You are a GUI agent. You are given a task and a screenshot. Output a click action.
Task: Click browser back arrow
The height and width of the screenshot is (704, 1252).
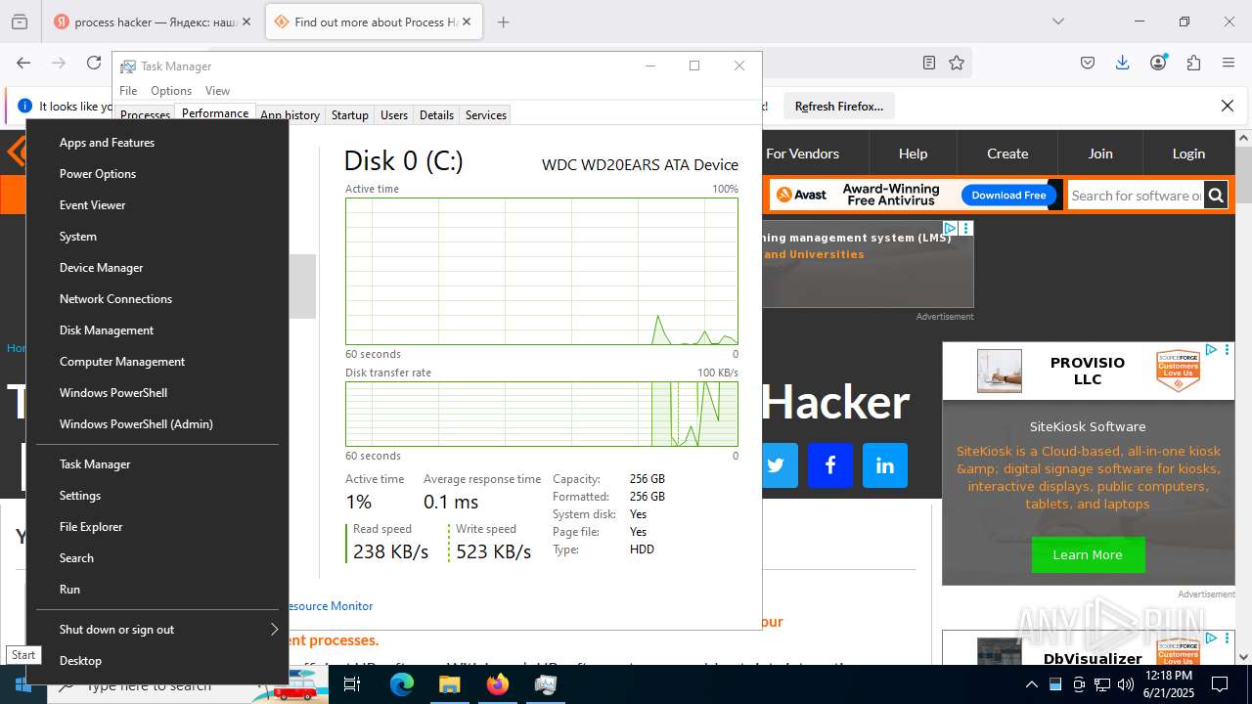23,63
